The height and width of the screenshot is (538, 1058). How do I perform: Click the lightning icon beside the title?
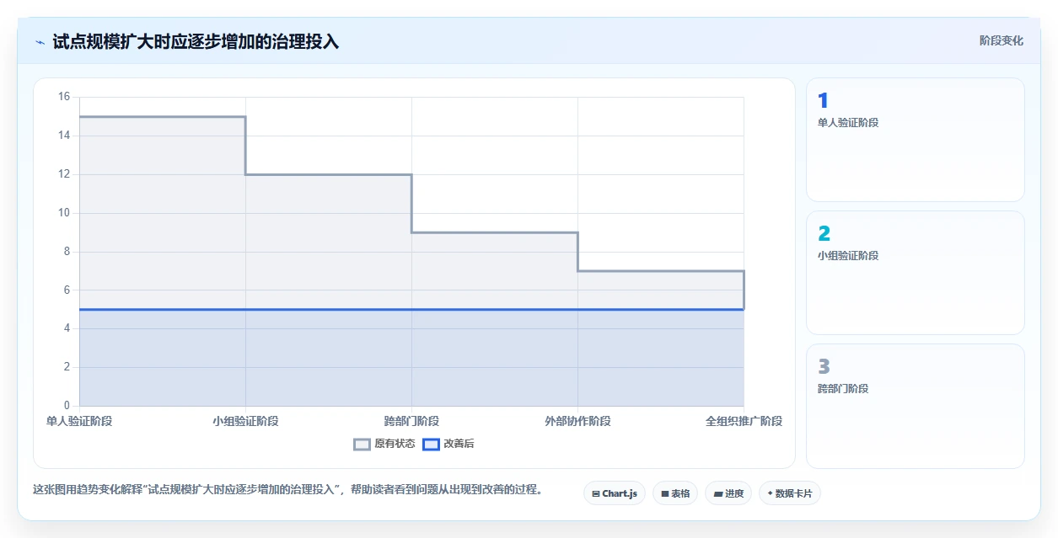[x=40, y=42]
